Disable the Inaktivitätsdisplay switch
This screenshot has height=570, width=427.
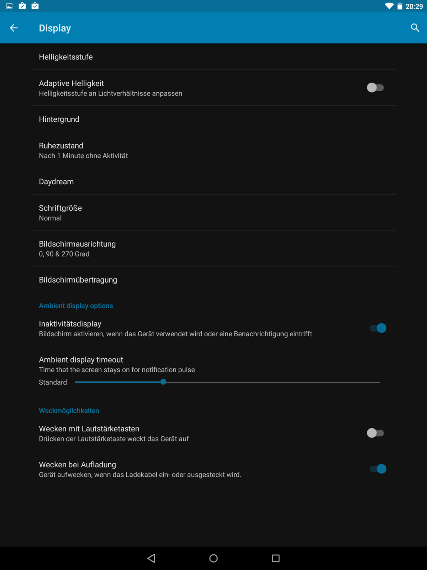[378, 328]
